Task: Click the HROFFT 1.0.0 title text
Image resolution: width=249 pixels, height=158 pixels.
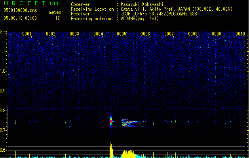Action: (31, 3)
